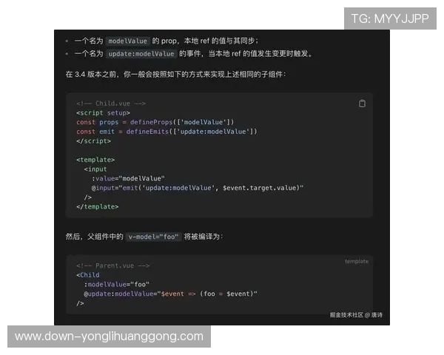Select the 'modelValue' inline code in first bullet
The width and height of the screenshot is (444, 355).
coord(127,41)
